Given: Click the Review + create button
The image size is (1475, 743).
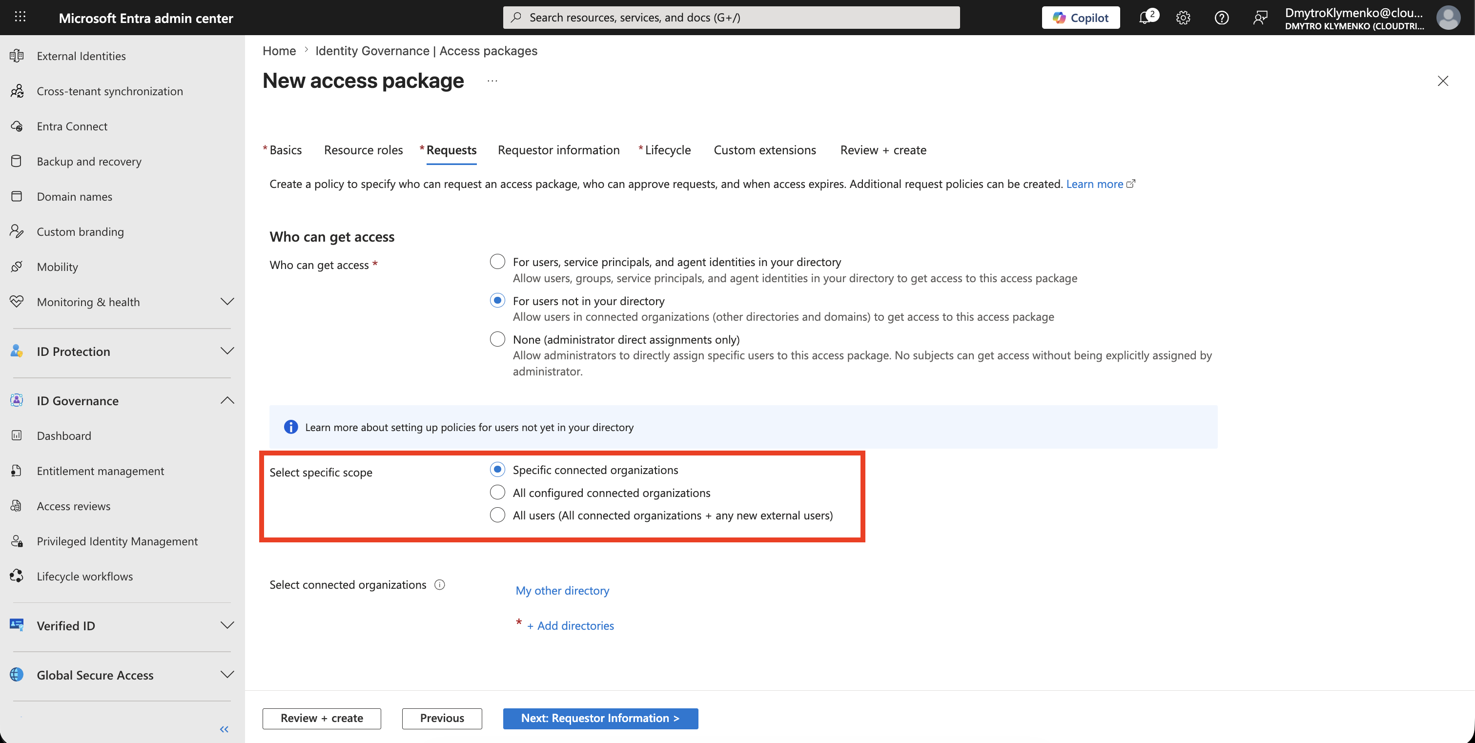Looking at the screenshot, I should coord(322,719).
